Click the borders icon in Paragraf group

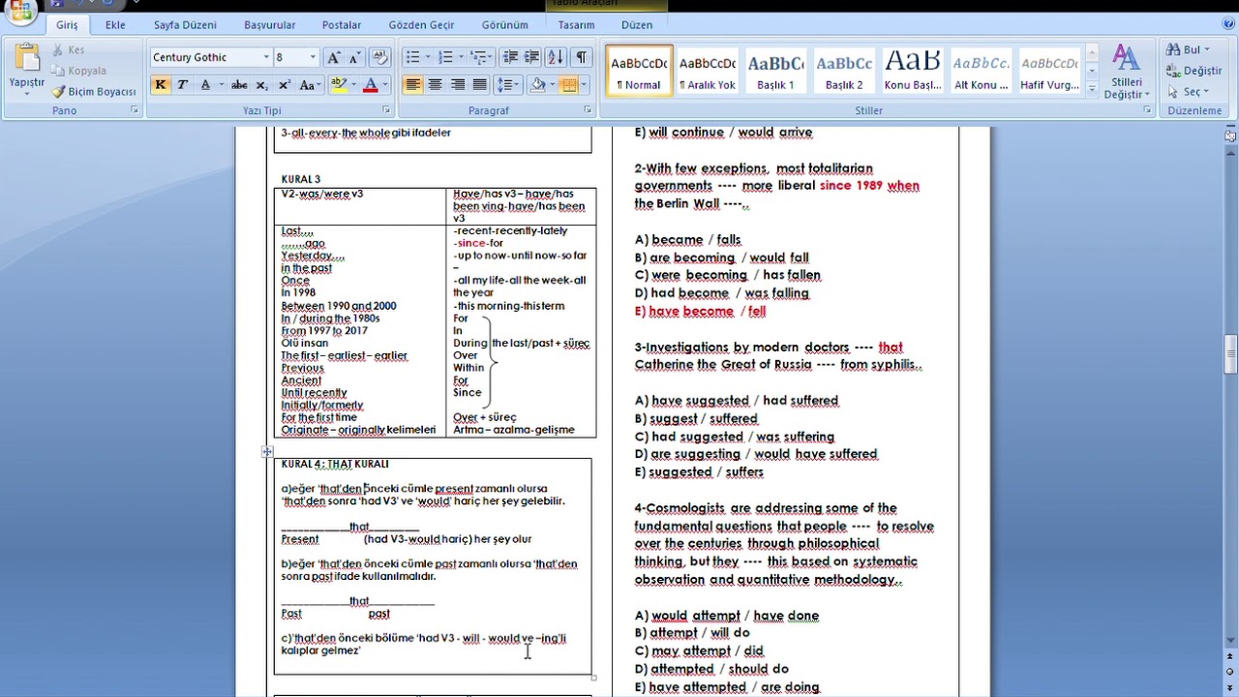click(x=568, y=85)
